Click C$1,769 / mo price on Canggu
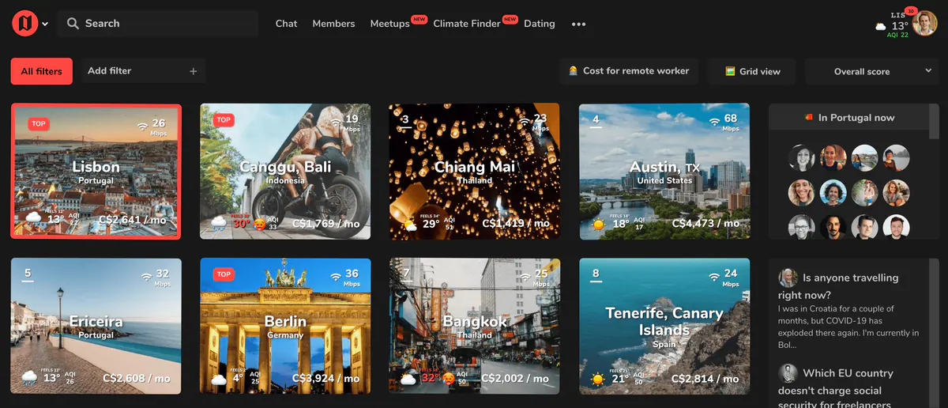Image resolution: width=948 pixels, height=408 pixels. [x=326, y=224]
